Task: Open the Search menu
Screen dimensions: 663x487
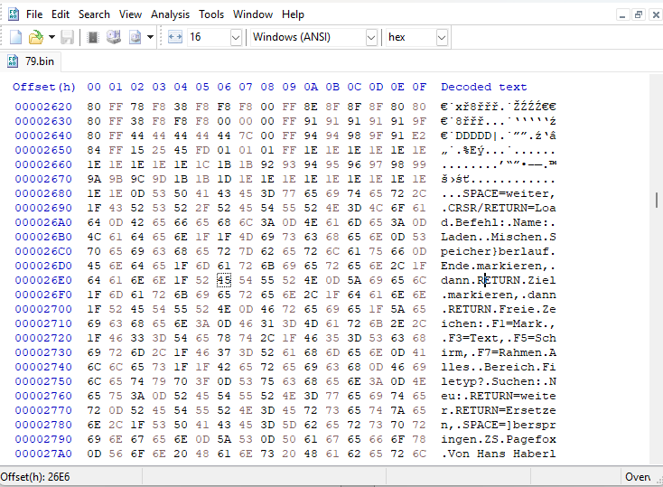Action: tap(94, 14)
